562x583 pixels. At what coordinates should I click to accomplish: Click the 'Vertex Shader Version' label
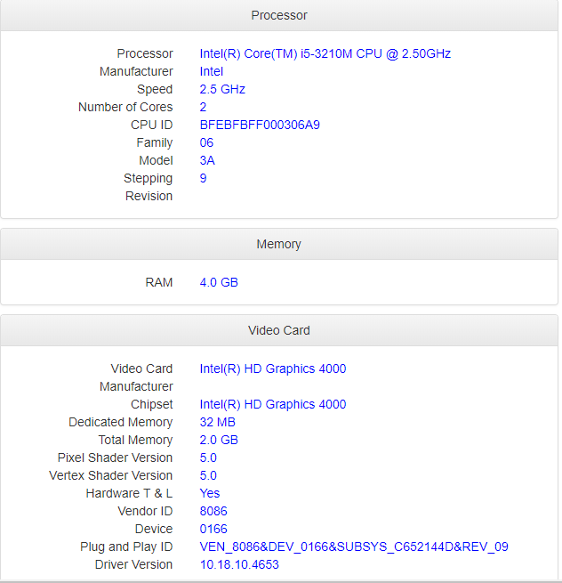point(110,475)
